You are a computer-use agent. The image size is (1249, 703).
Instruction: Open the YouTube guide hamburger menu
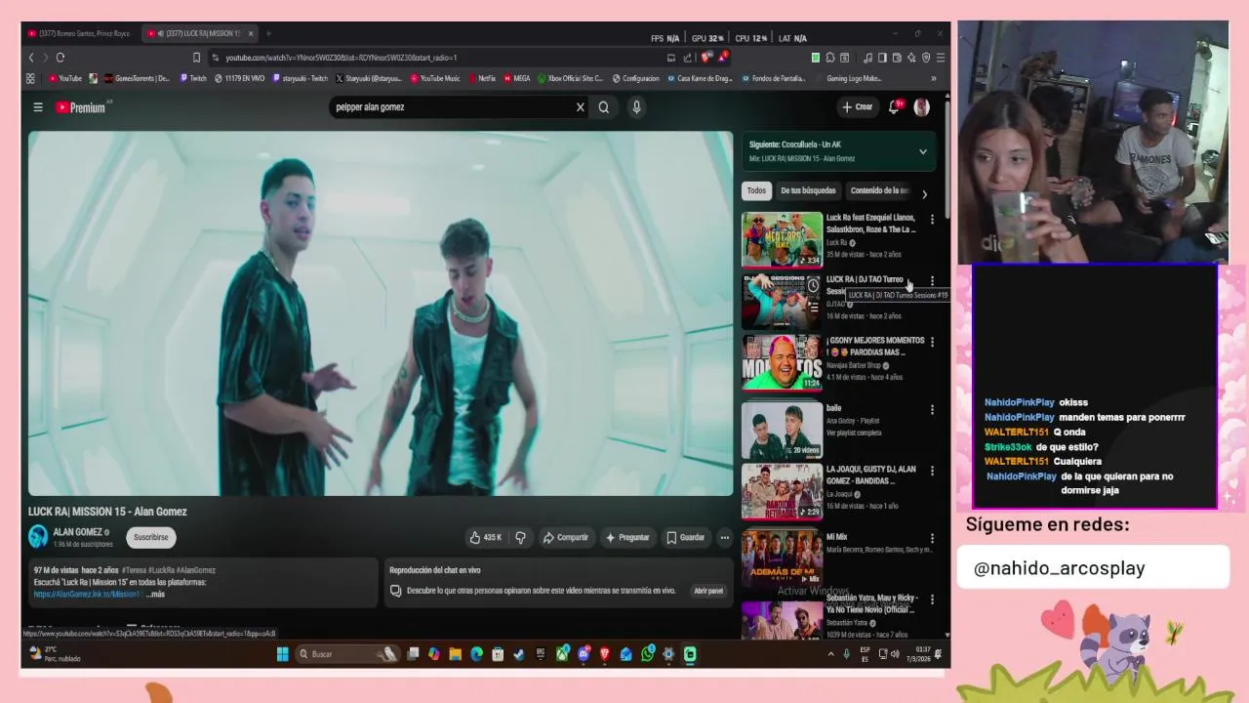click(38, 107)
